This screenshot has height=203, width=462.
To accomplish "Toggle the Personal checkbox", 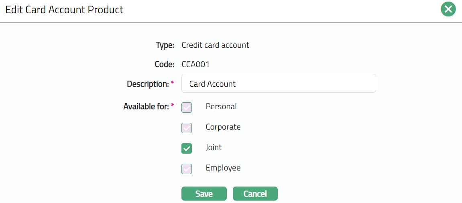I will tap(187, 107).
